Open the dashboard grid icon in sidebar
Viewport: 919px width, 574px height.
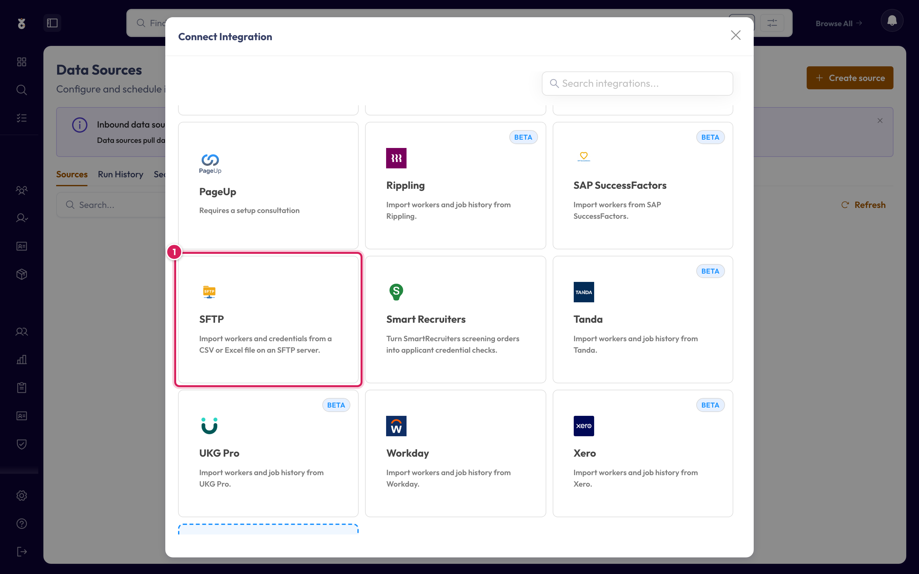22,62
